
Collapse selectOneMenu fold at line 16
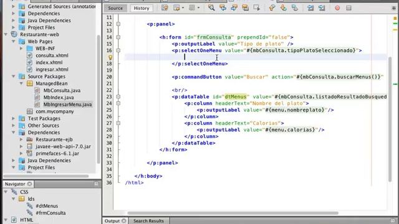point(118,50)
